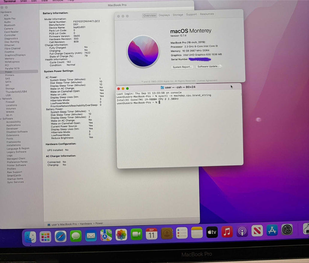
Task: Open Finder from the Dock
Action: click(30, 237)
